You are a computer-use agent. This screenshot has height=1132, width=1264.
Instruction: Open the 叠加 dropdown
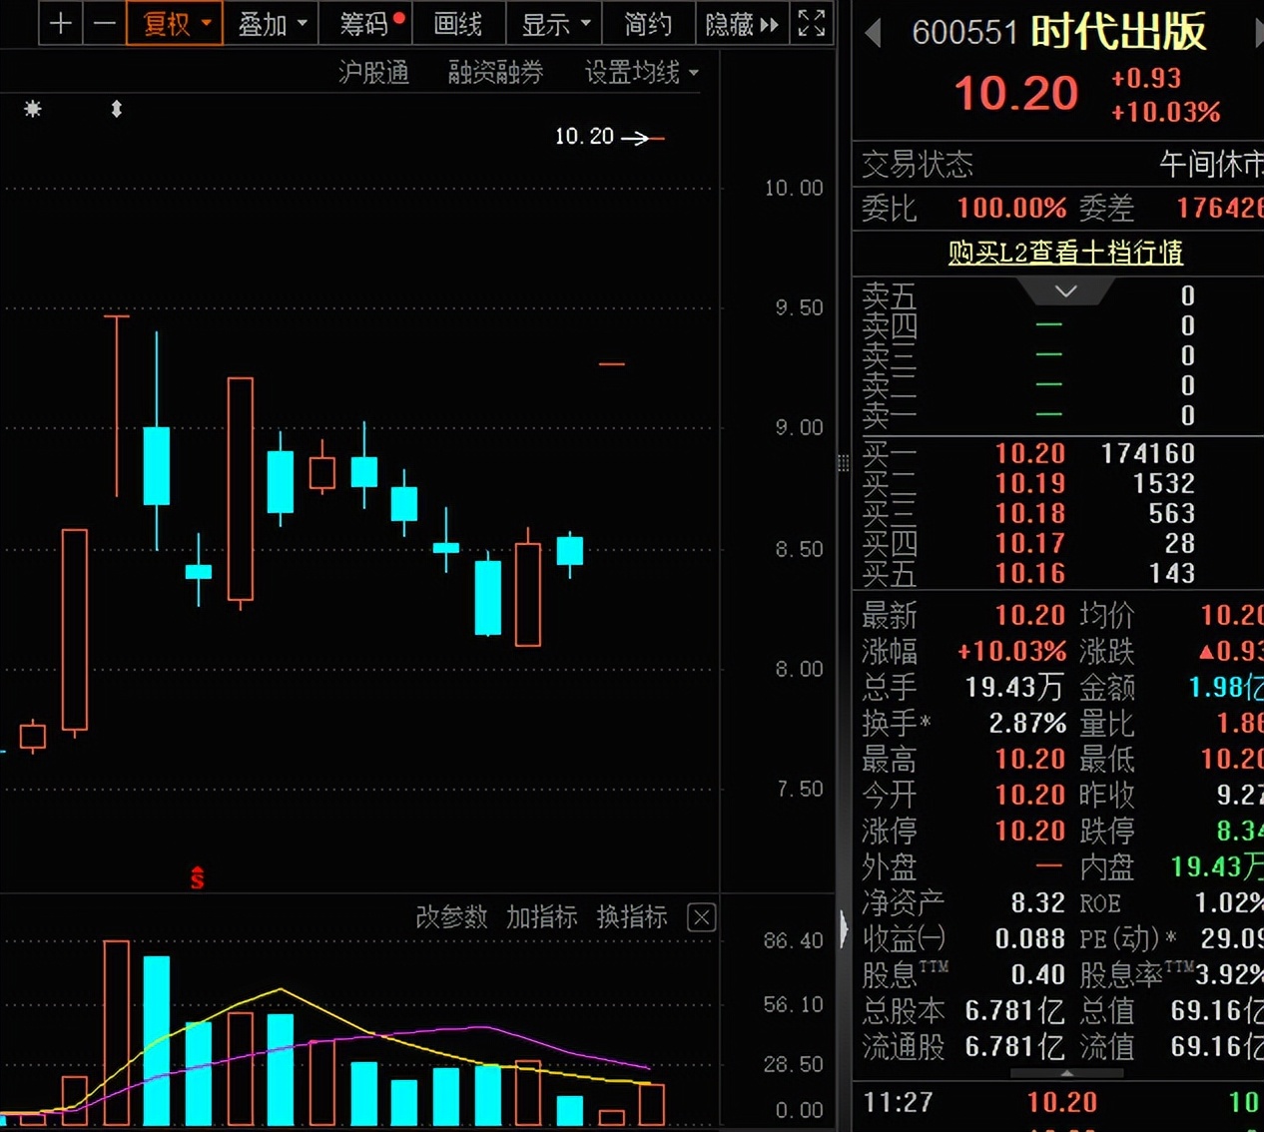point(271,24)
